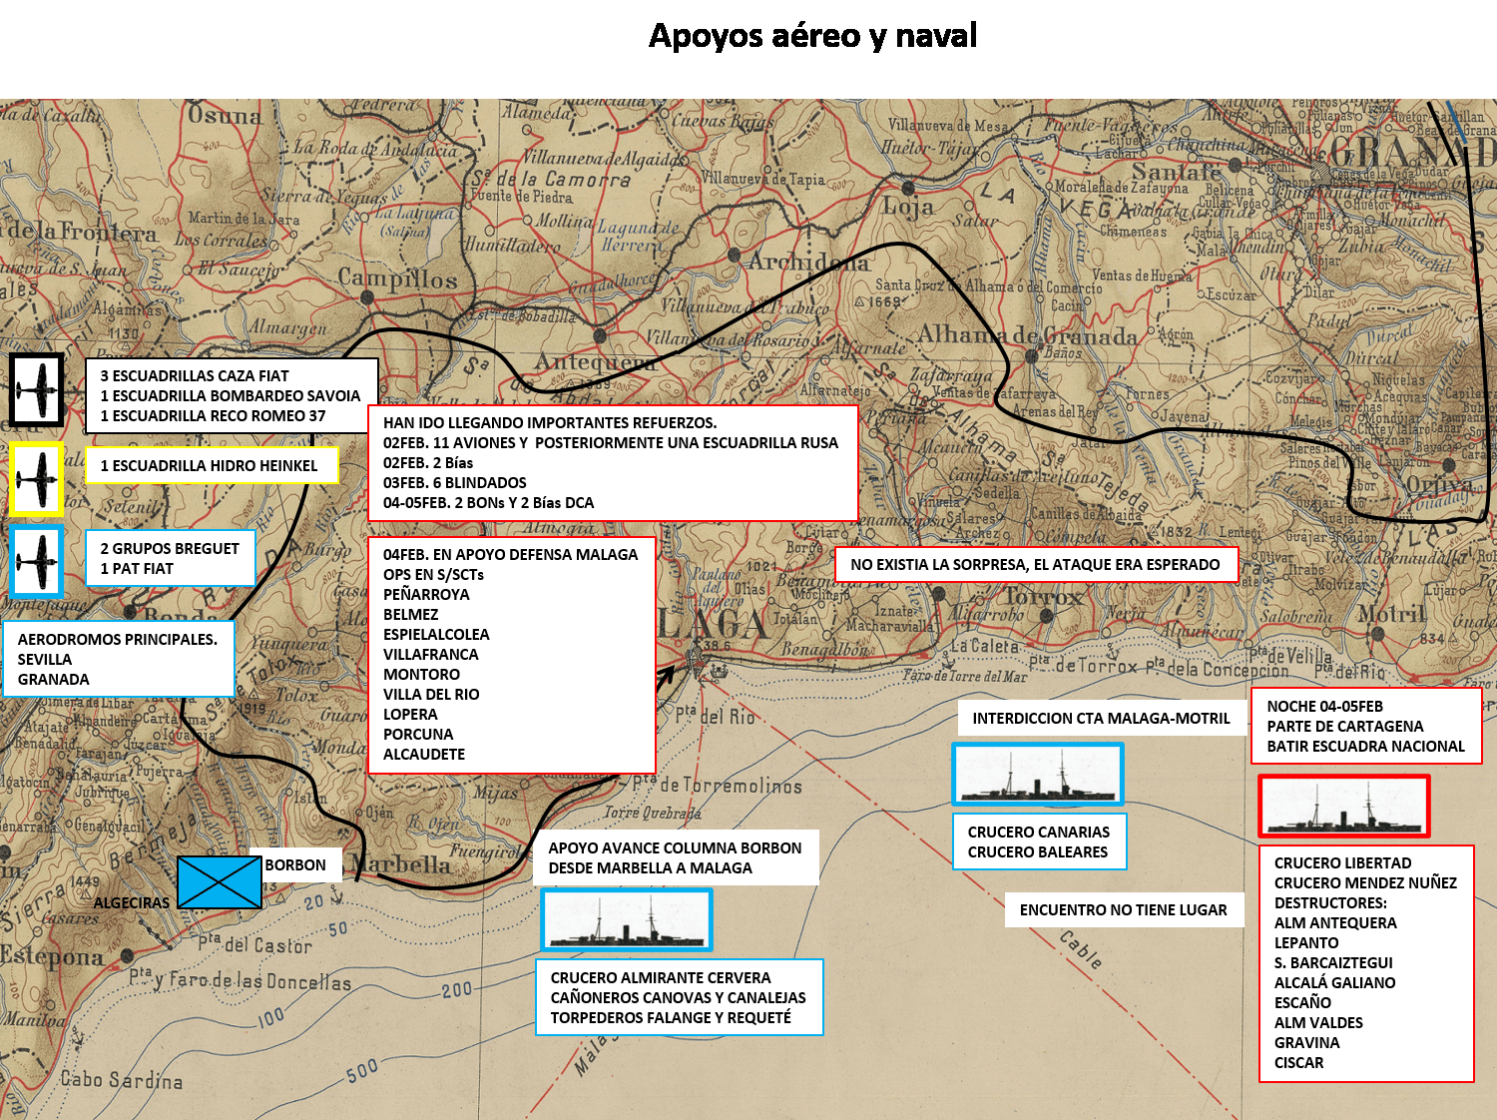
Task: Click the slide title 'Apoyos aéreo y naval'
Action: [x=812, y=36]
